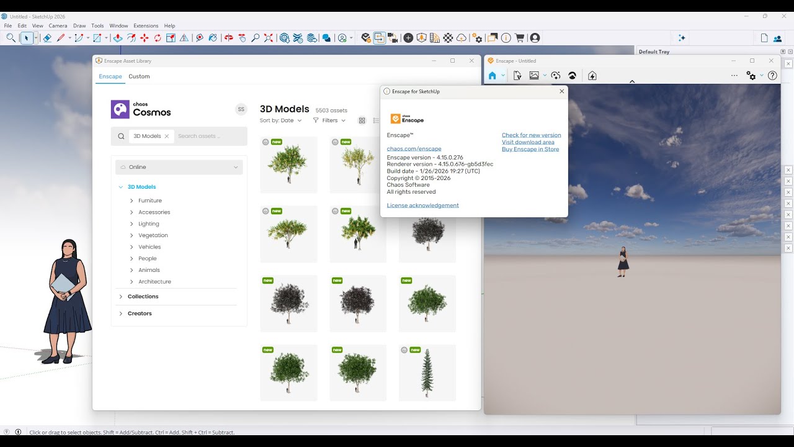Screen dimensions: 794x447
Task: Expand the Vegetation category
Action: click(x=132, y=235)
